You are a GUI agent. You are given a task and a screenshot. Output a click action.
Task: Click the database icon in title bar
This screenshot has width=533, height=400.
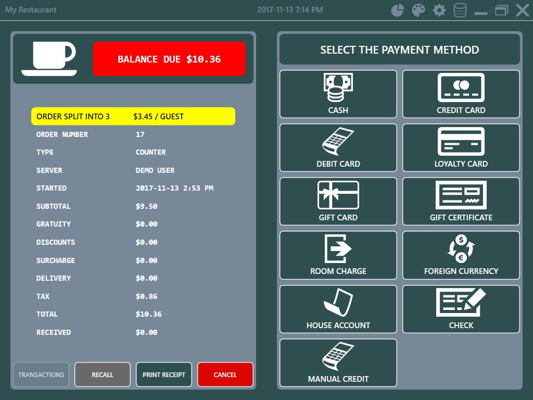point(460,10)
